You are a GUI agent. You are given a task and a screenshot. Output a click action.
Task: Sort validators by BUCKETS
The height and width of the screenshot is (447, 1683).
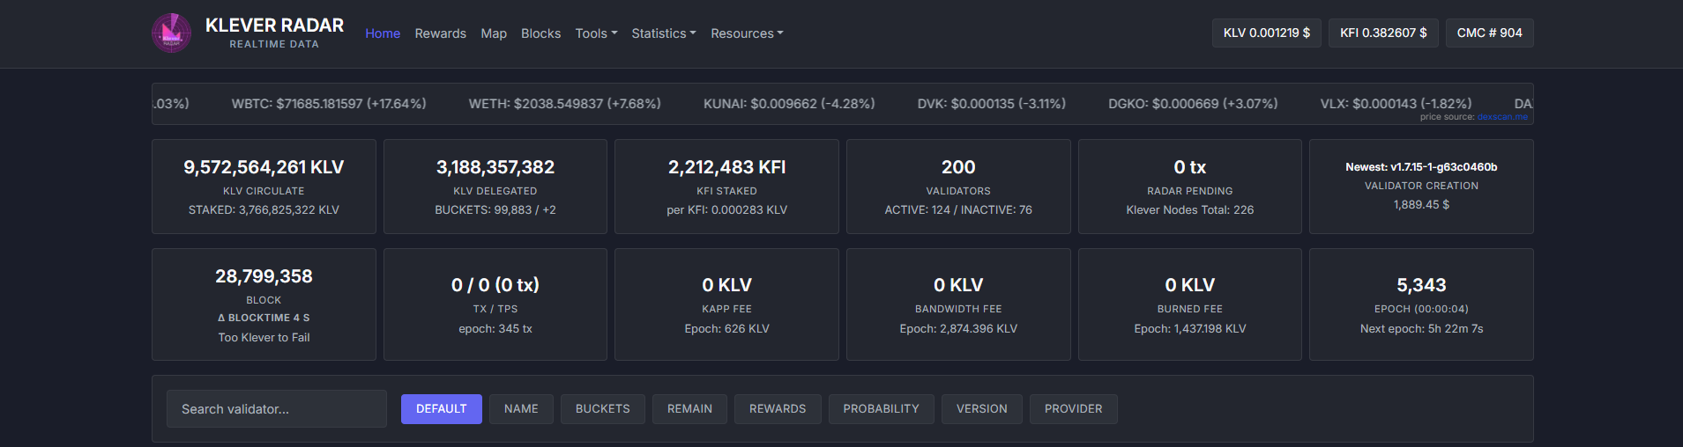603,409
